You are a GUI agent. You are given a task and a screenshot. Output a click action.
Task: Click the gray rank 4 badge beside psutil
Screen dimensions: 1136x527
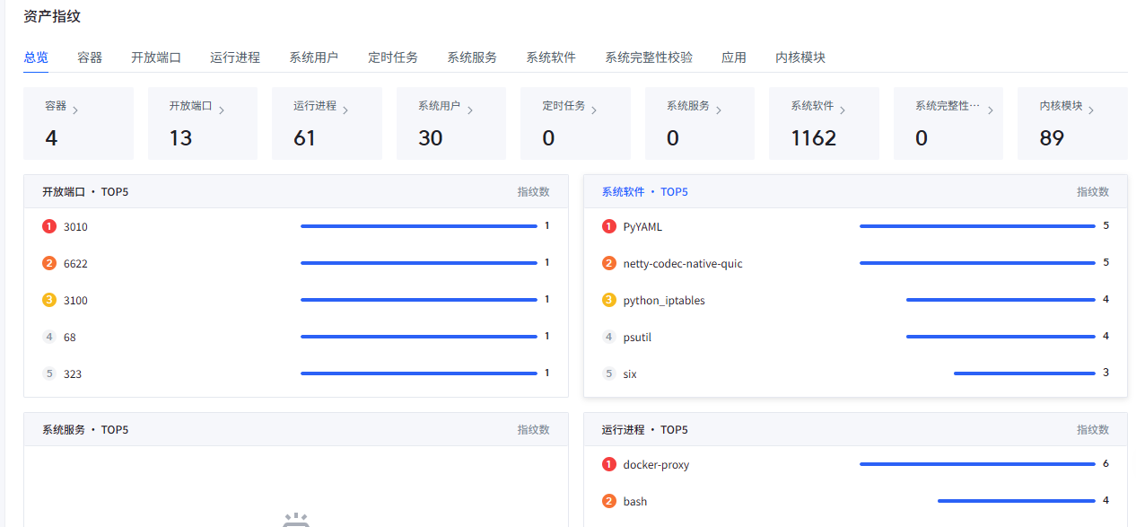click(x=608, y=337)
